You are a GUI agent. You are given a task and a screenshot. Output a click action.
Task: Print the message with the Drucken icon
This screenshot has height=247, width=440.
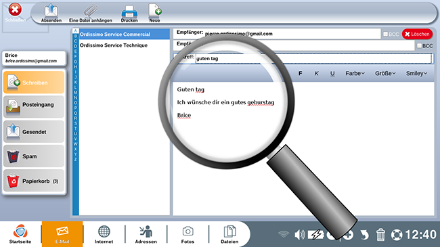click(x=129, y=14)
